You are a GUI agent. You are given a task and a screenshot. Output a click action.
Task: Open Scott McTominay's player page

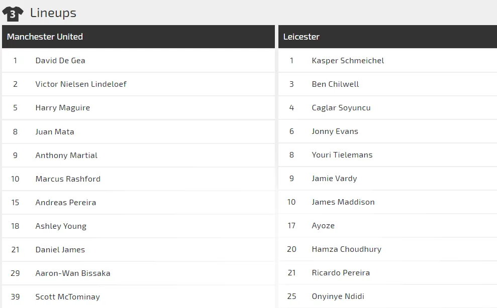[x=68, y=297]
